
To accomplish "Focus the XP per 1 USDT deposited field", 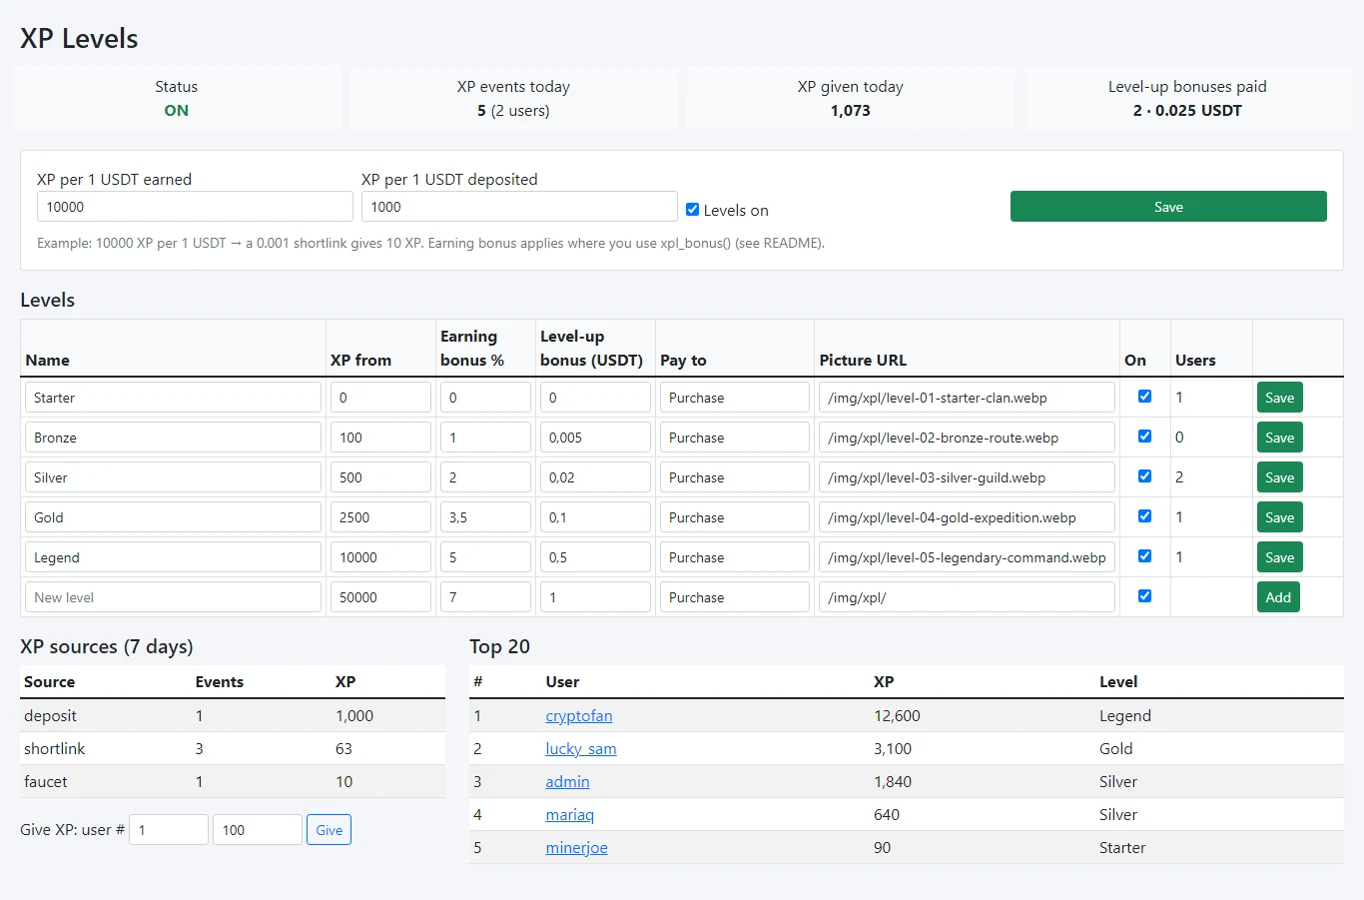I will (519, 207).
